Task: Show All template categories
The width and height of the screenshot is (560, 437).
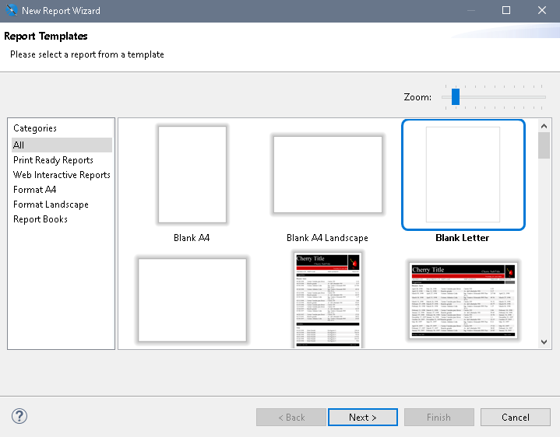Action: pyautogui.click(x=19, y=145)
